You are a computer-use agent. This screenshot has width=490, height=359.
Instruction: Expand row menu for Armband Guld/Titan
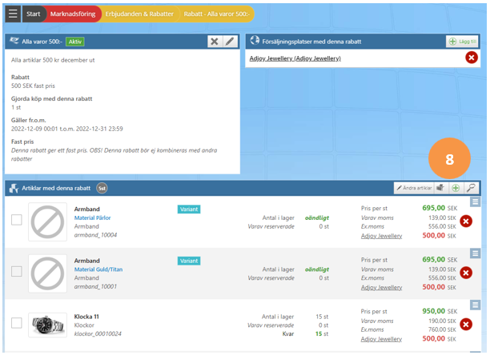pos(475,253)
